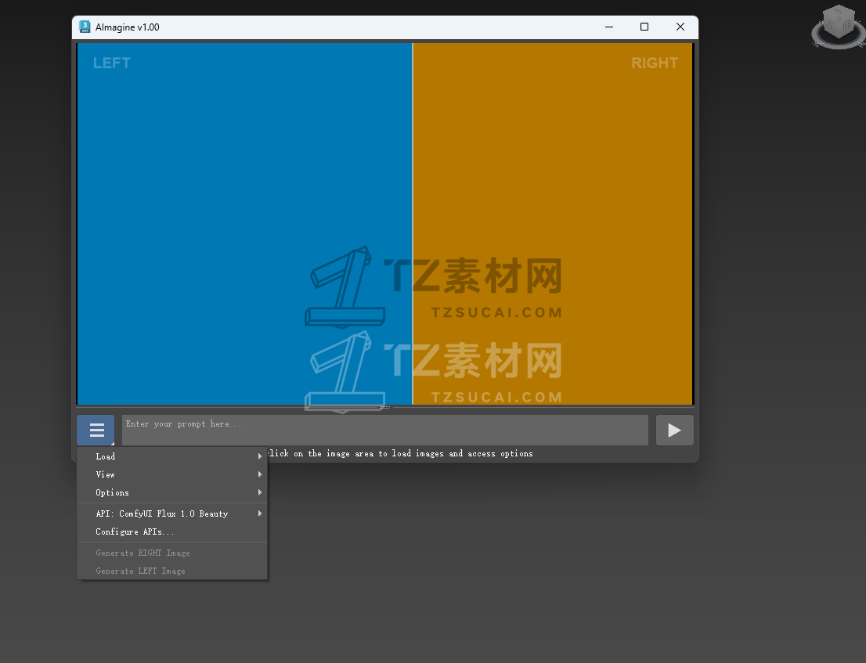Select the View menu entry
Image resolution: width=866 pixels, height=663 pixels.
click(104, 474)
